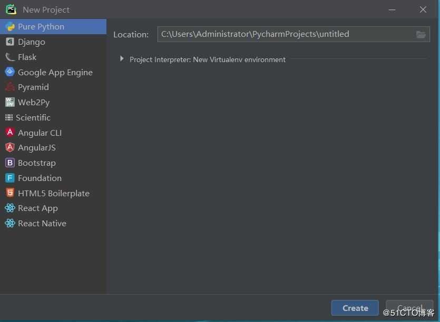
Task: Select Pure Python project type
Action: tap(53, 27)
